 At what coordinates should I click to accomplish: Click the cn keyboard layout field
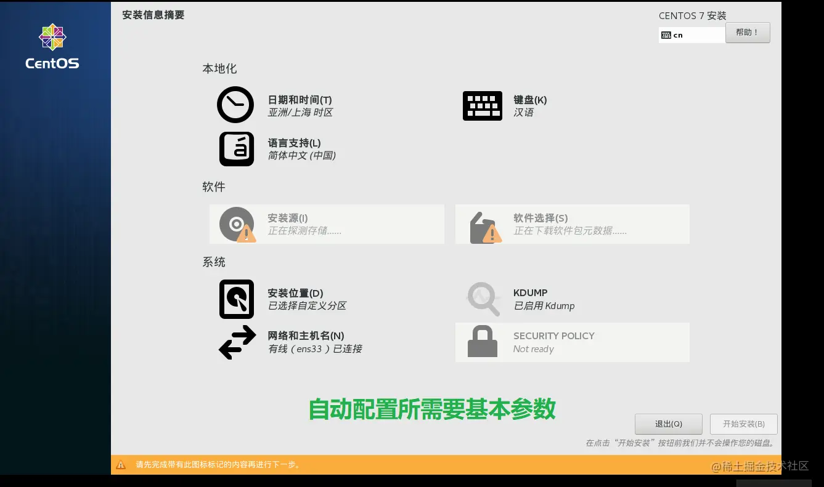coord(692,35)
